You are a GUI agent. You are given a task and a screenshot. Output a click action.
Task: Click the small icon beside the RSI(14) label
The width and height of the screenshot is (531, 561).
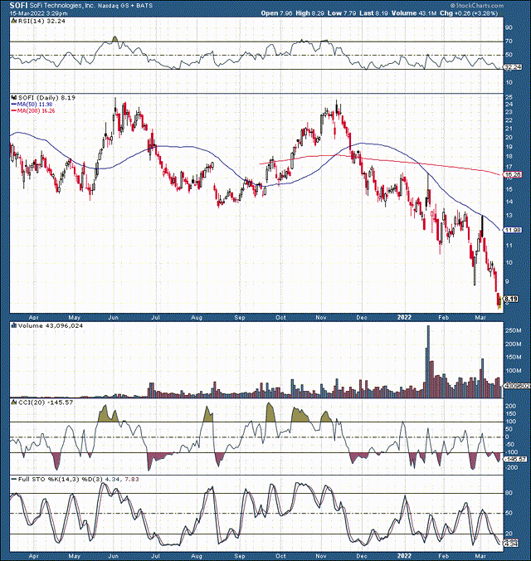(14, 21)
